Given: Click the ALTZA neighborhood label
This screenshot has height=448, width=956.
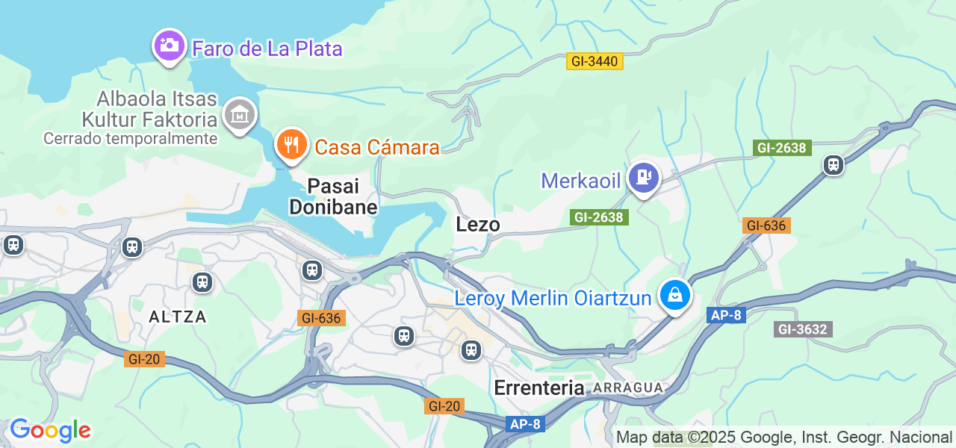Looking at the screenshot, I should point(178,317).
